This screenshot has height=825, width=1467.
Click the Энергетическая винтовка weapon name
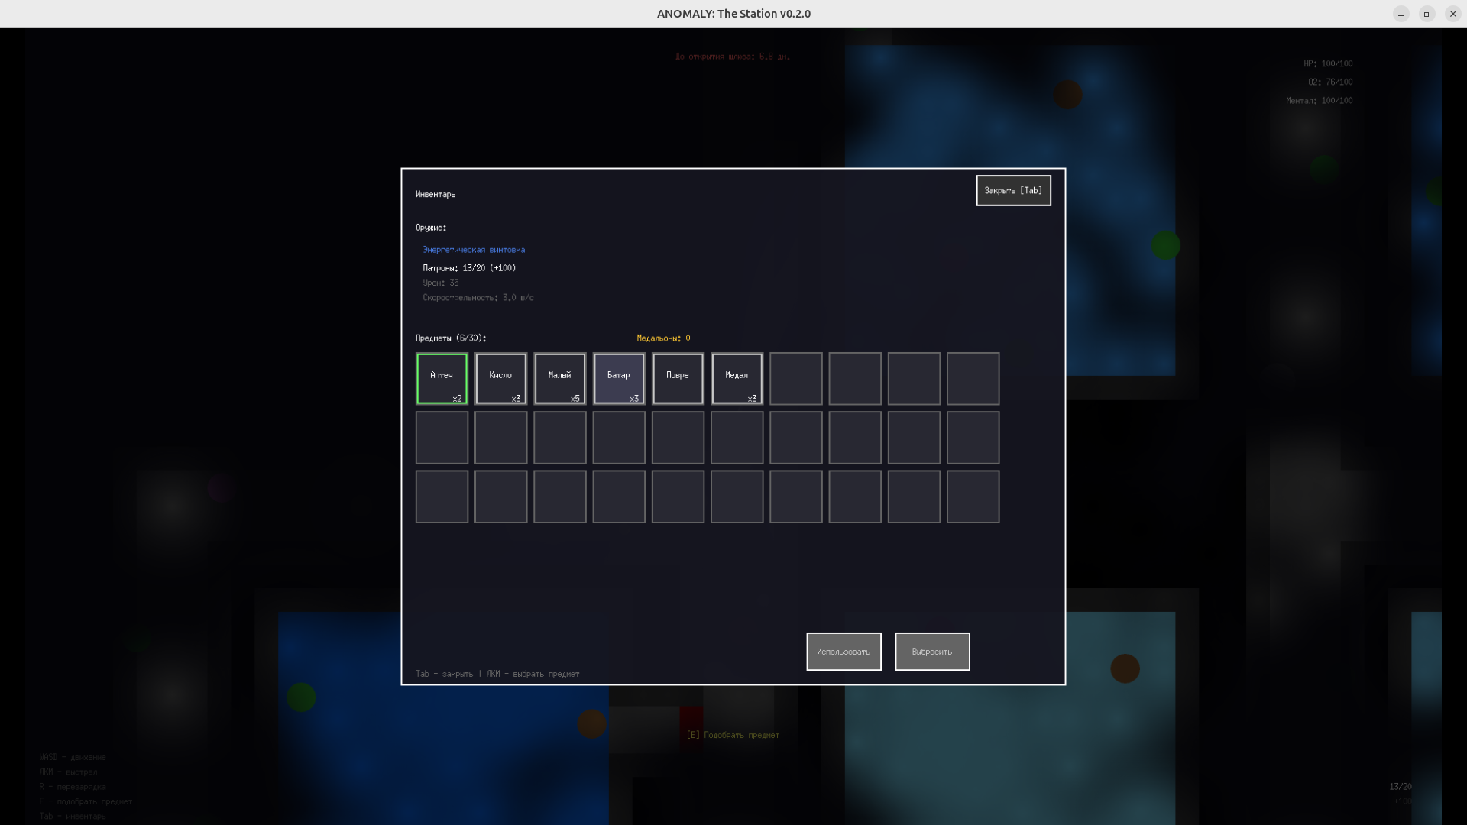(474, 250)
